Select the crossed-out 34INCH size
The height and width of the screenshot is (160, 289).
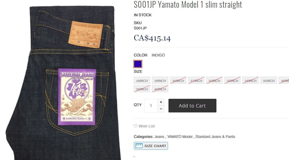[x=250, y=81]
